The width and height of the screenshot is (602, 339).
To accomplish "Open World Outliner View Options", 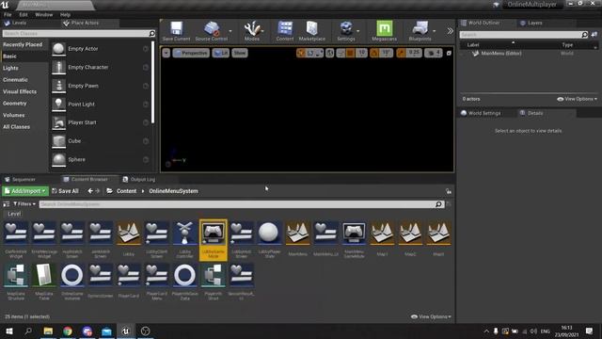I will 577,99.
